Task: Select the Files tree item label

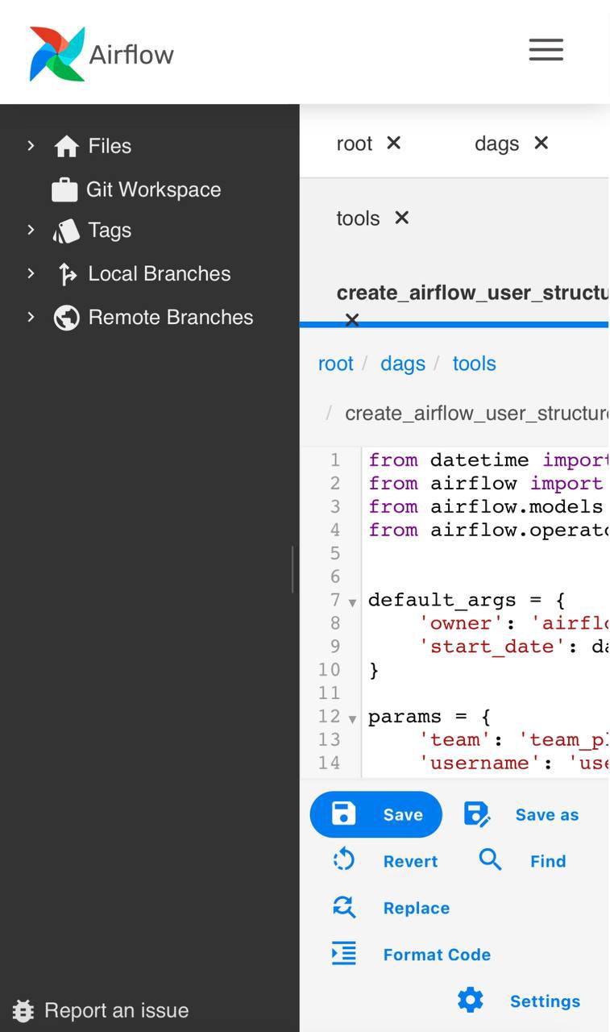Action: 110,146
